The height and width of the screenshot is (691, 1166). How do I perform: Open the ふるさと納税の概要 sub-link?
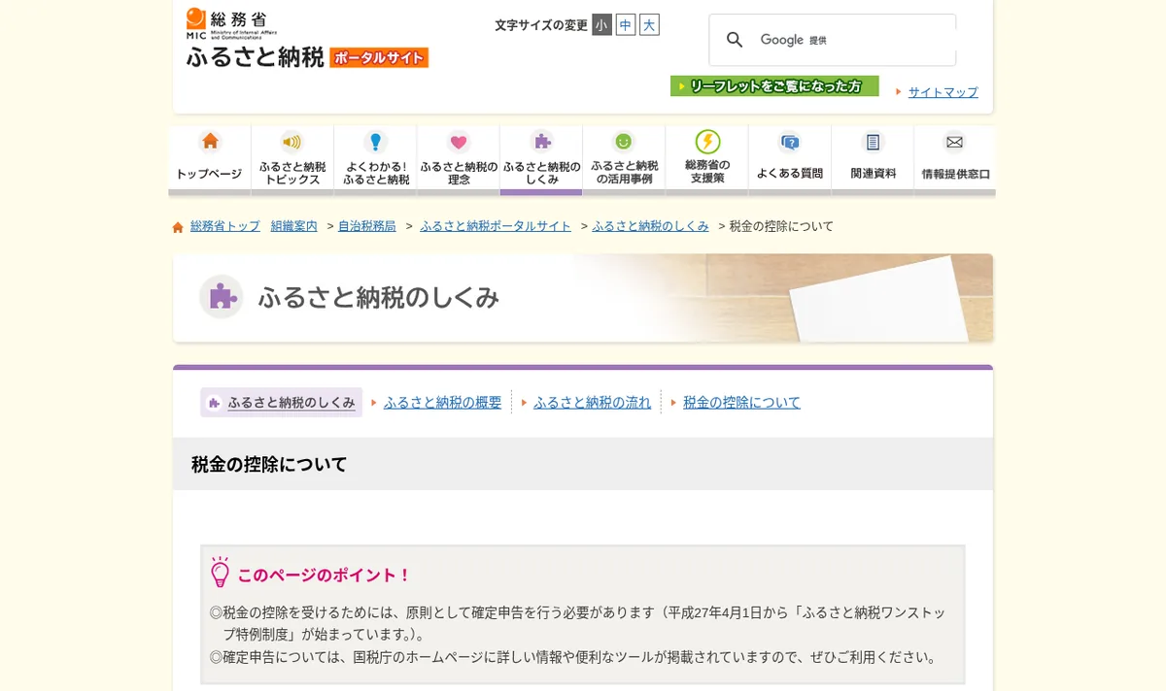click(442, 403)
